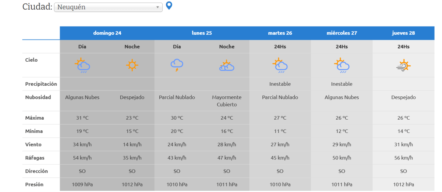Click the Ráfagas row label
Viewport: 442px width, 192px height.
pos(35,158)
